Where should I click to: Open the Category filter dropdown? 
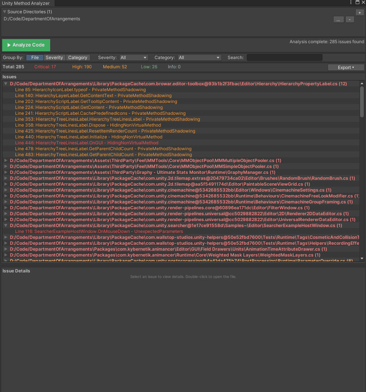point(199,58)
